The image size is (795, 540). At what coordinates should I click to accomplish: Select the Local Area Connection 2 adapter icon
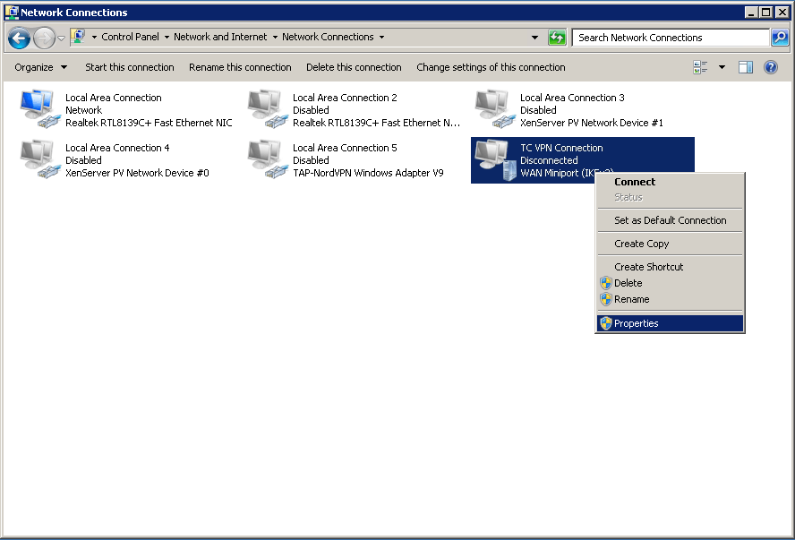point(267,109)
